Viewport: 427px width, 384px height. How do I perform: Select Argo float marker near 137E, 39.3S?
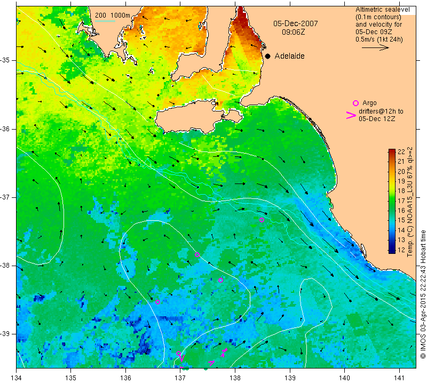178,354
